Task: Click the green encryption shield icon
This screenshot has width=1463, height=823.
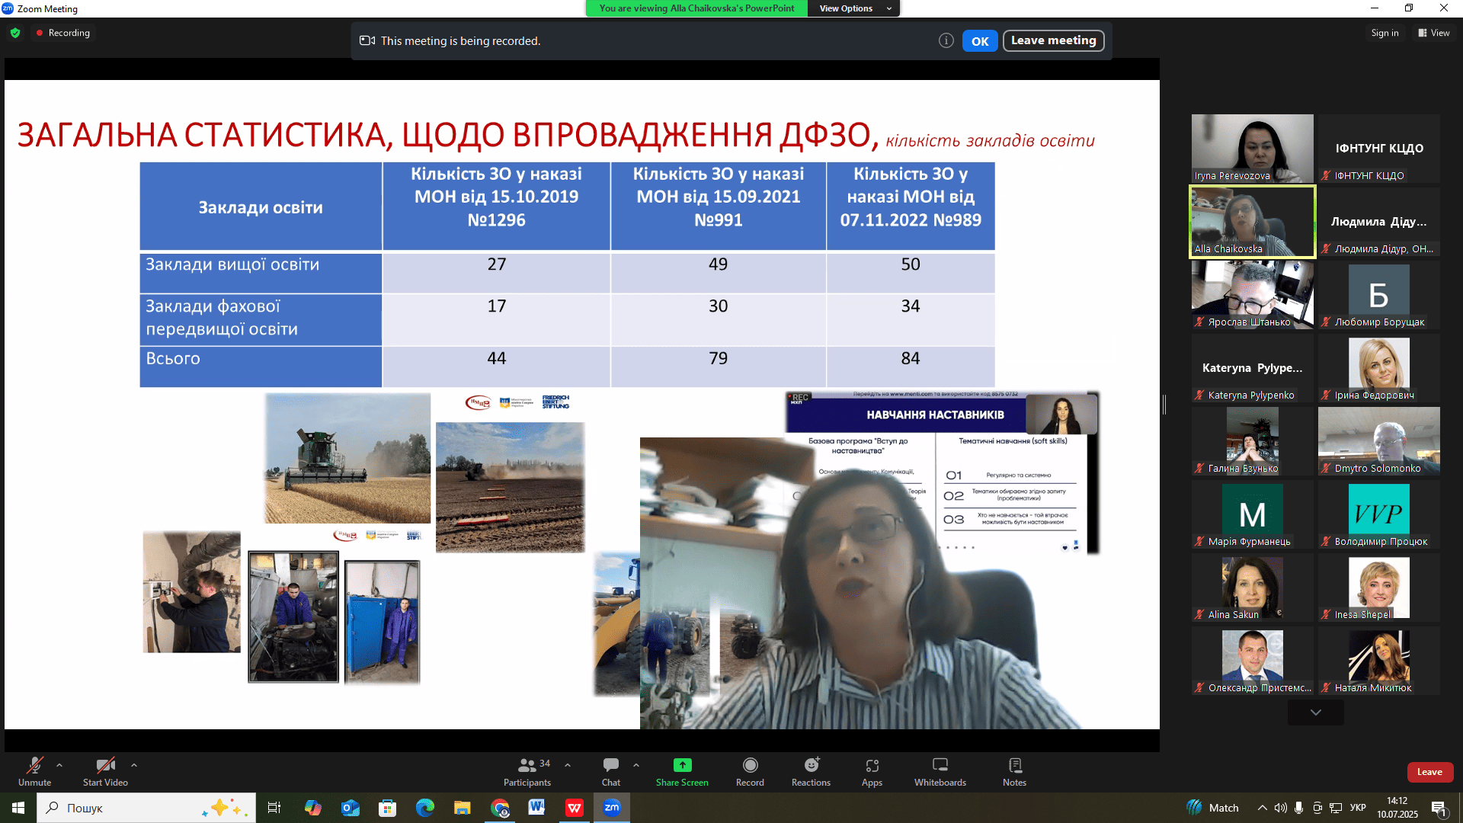Action: (x=15, y=33)
